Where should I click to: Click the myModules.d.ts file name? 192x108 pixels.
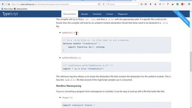(70, 33)
